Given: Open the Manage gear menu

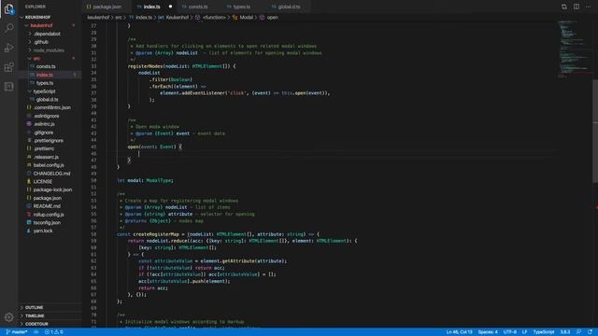Looking at the screenshot, I should pyautogui.click(x=8, y=317).
